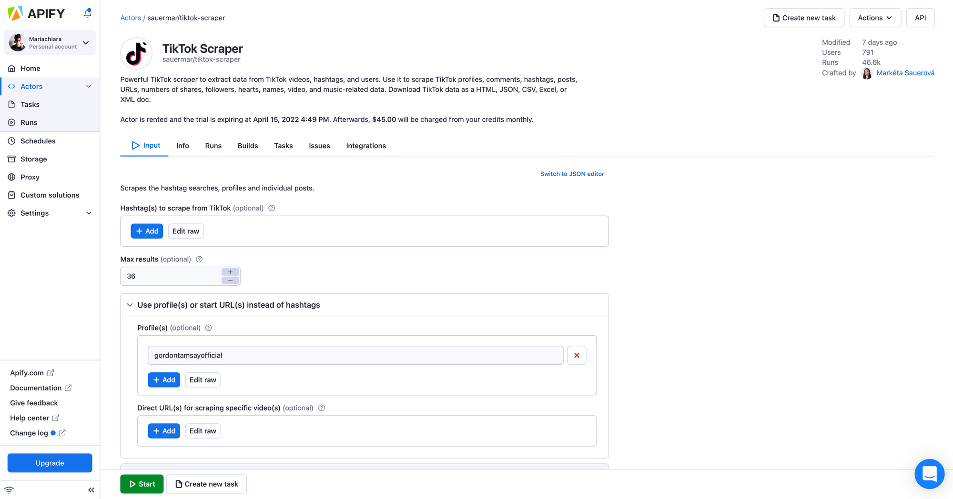This screenshot has height=499, width=953.
Task: Show help for Profile(s) field
Action: tap(209, 328)
